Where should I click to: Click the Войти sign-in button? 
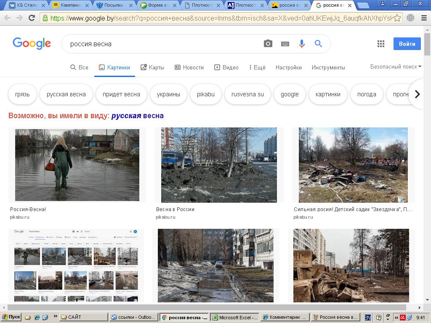tap(407, 44)
